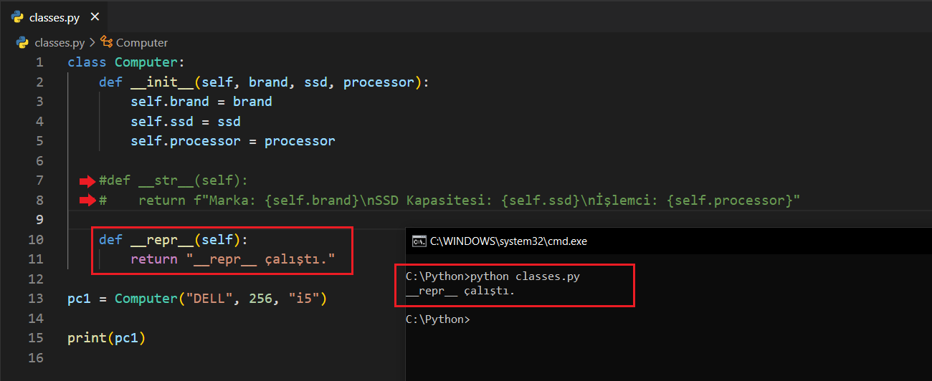Expand the breadcrumb chevron after classes.py
This screenshot has height=381, width=932.
pos(92,43)
